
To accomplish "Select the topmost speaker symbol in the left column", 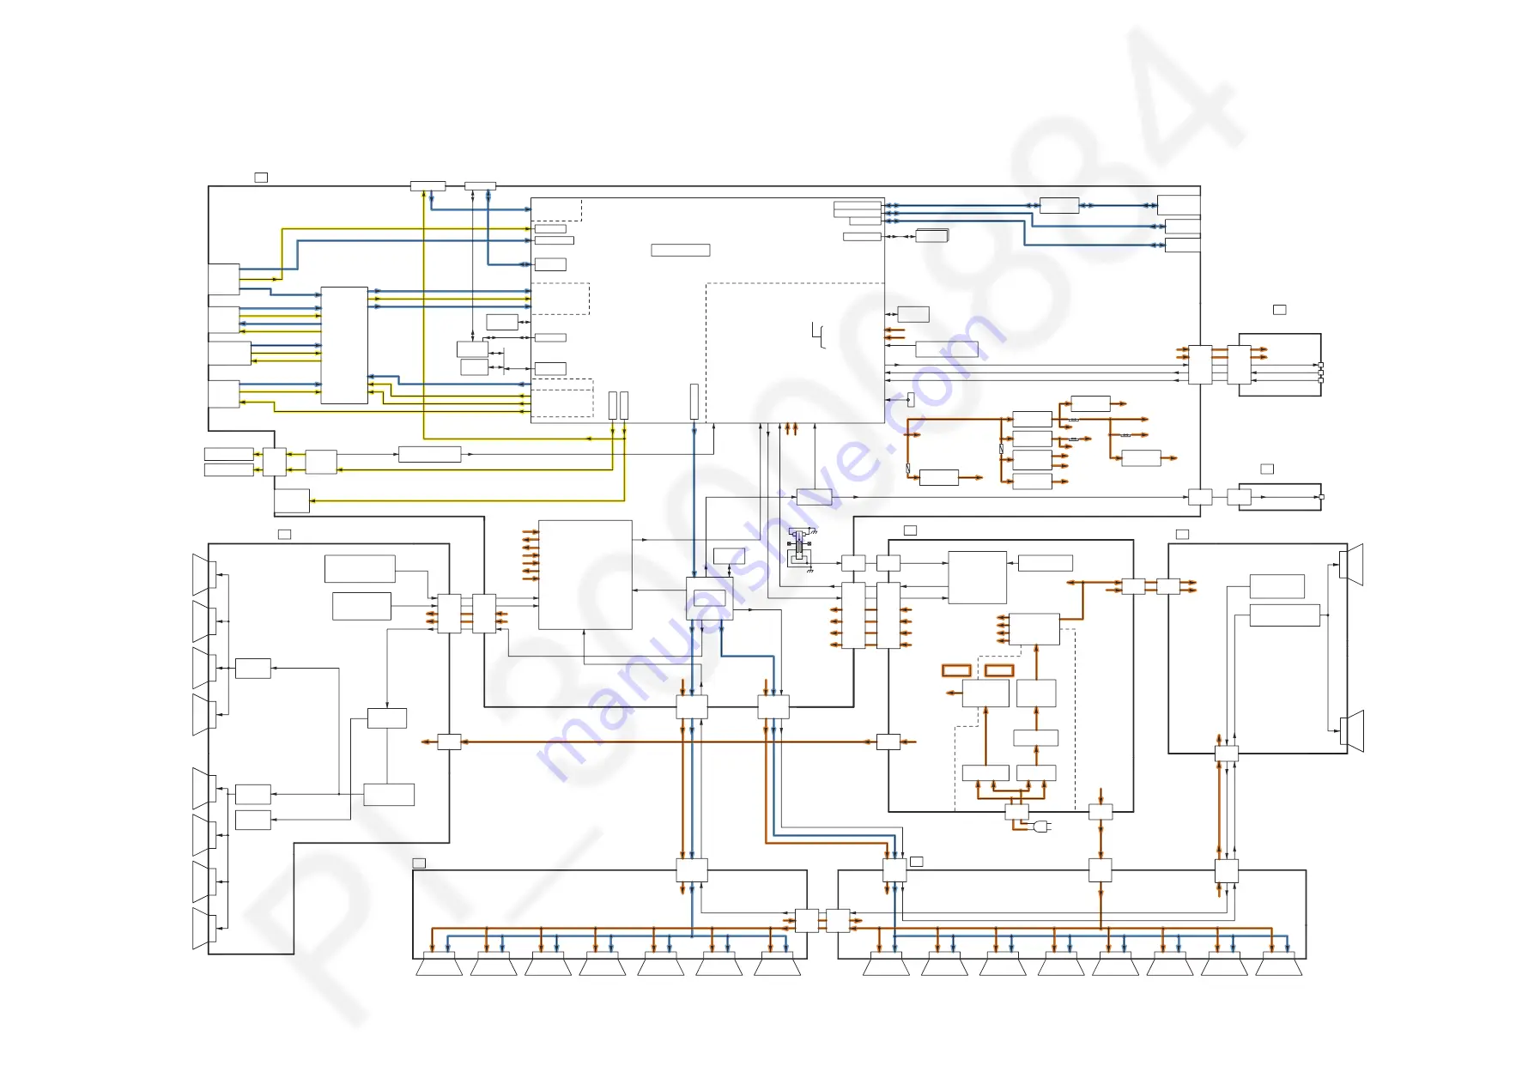I will pos(204,575).
